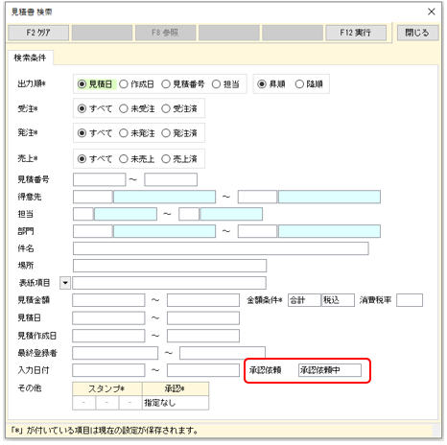Open the 表紙項目 dropdown arrow

(65, 283)
